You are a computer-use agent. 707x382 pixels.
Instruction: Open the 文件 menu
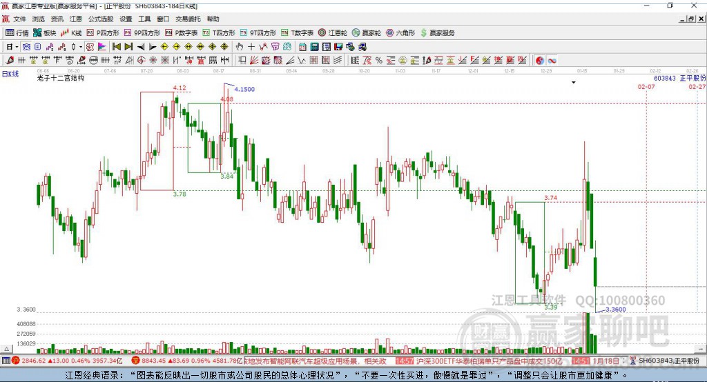point(19,19)
